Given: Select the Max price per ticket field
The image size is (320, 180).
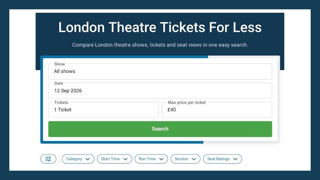Looking at the screenshot, I should pos(217,110).
